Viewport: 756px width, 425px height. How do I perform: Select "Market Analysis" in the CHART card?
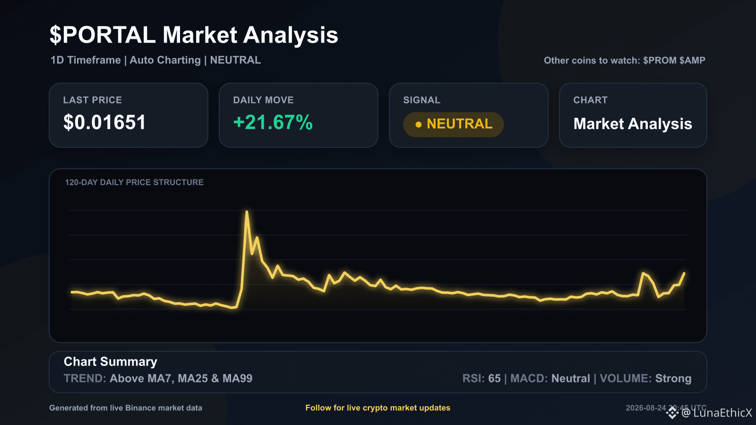633,124
